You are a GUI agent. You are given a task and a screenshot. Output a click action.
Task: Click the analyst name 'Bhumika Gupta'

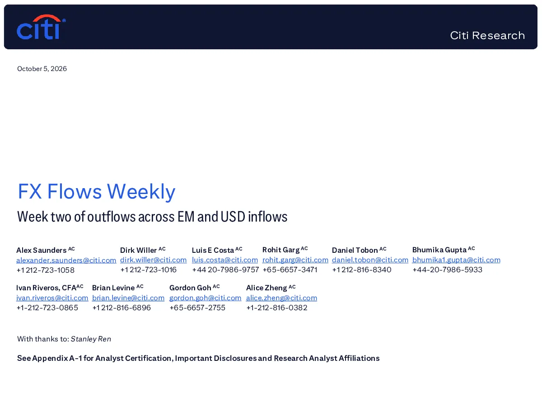tap(439, 250)
